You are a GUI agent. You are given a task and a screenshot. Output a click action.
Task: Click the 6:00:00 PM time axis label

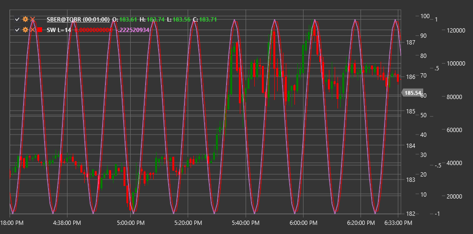tap(303, 223)
